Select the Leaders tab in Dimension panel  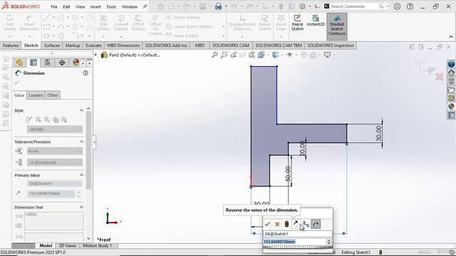tap(36, 95)
